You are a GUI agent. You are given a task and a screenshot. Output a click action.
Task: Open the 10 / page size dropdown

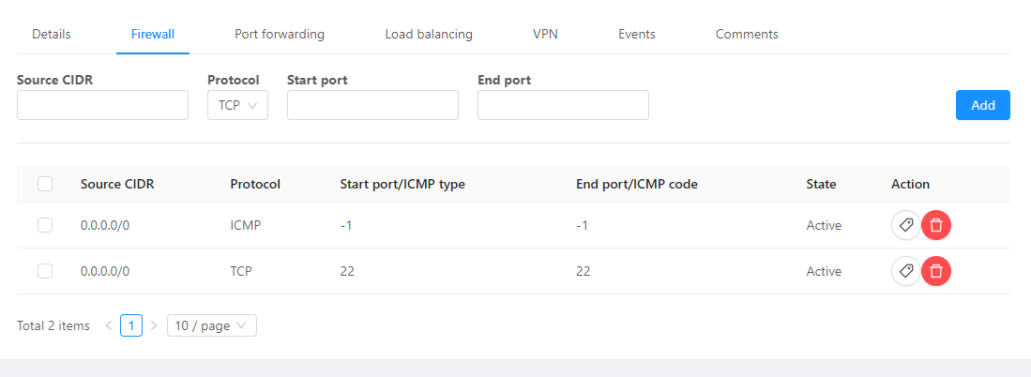[212, 325]
